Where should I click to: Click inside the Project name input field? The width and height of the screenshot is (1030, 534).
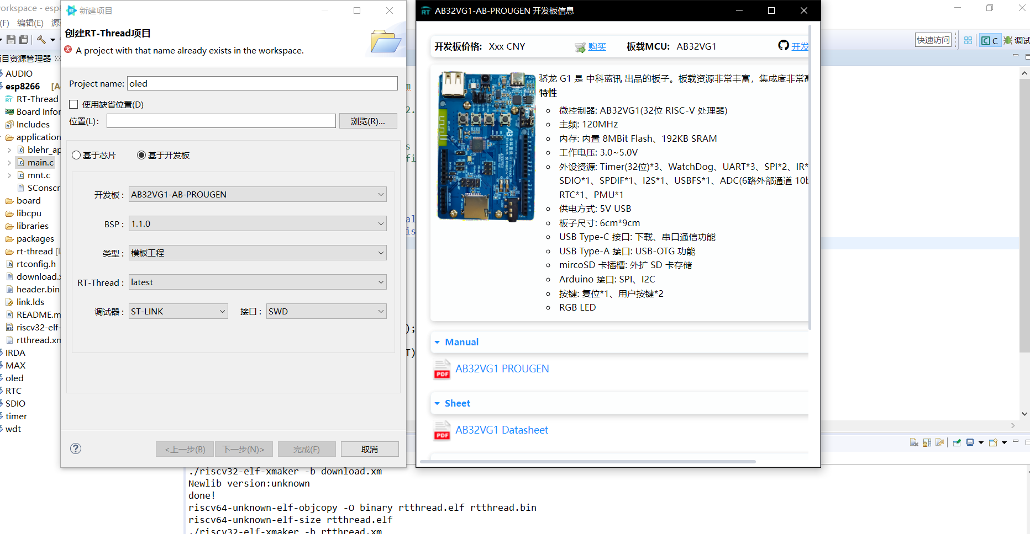click(x=262, y=83)
